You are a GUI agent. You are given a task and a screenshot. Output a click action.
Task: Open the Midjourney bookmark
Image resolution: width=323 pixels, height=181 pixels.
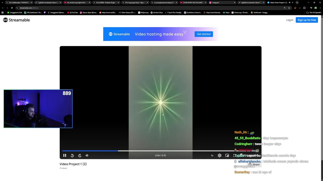click(x=143, y=12)
